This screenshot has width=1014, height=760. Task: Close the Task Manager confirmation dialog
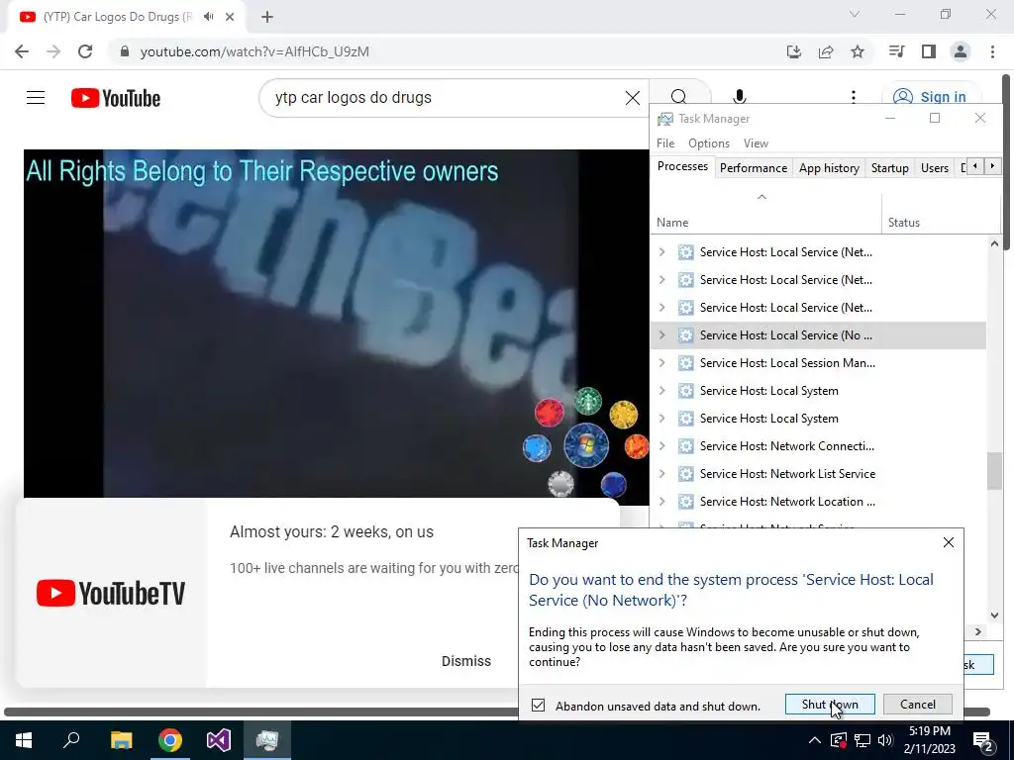[948, 543]
